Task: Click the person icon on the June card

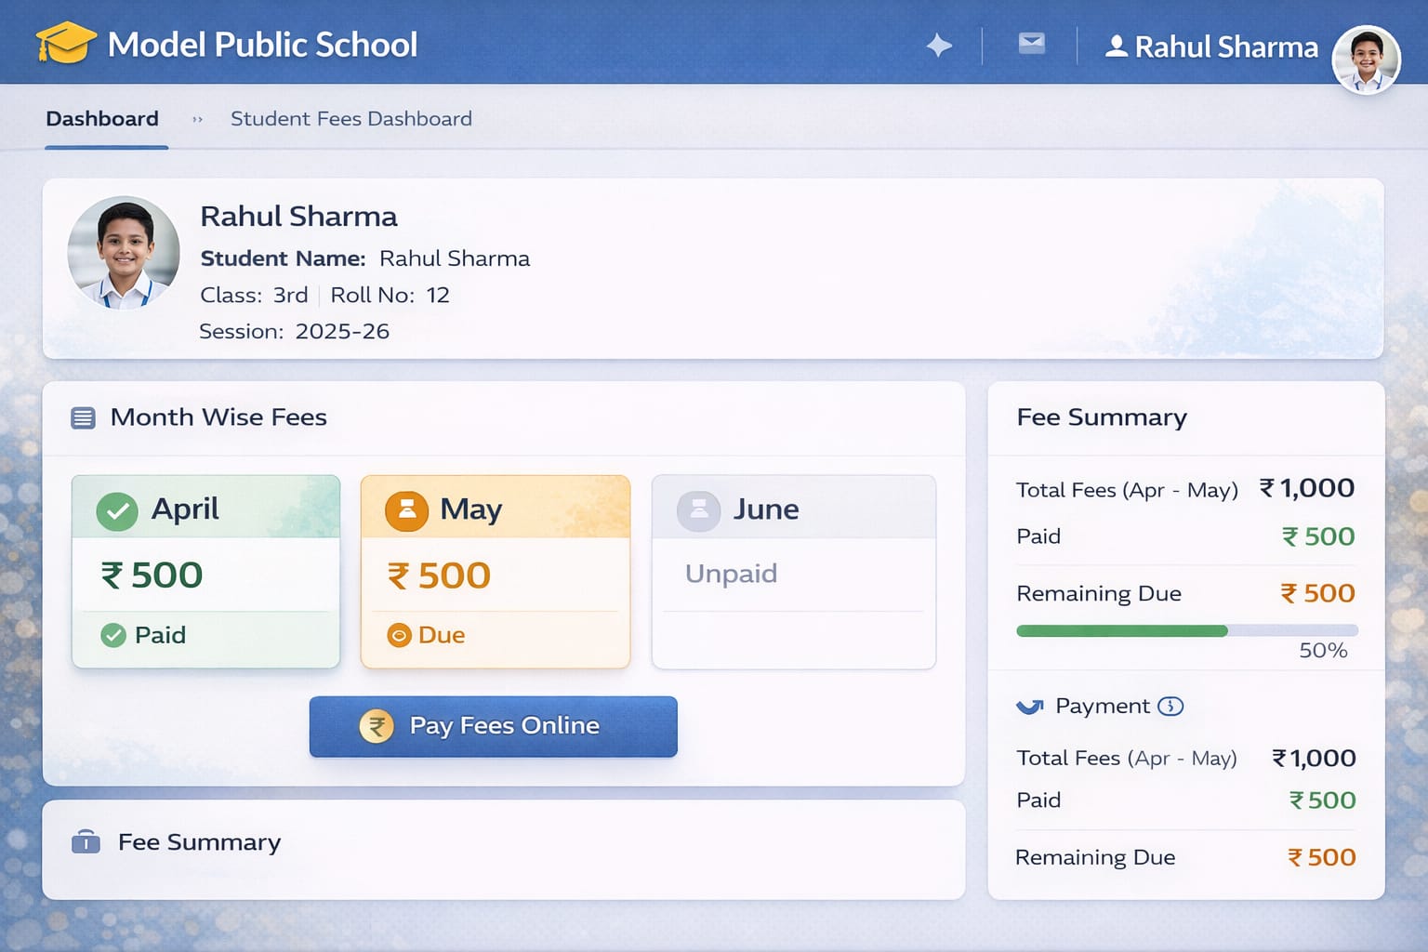Action: [x=697, y=510]
